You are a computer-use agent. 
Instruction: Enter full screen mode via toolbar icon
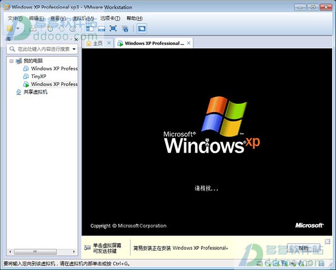113,29
